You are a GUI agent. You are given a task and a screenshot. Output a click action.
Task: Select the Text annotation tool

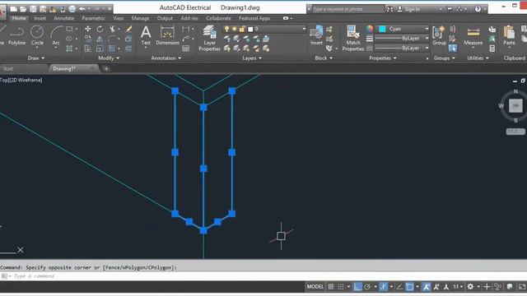[x=146, y=36]
